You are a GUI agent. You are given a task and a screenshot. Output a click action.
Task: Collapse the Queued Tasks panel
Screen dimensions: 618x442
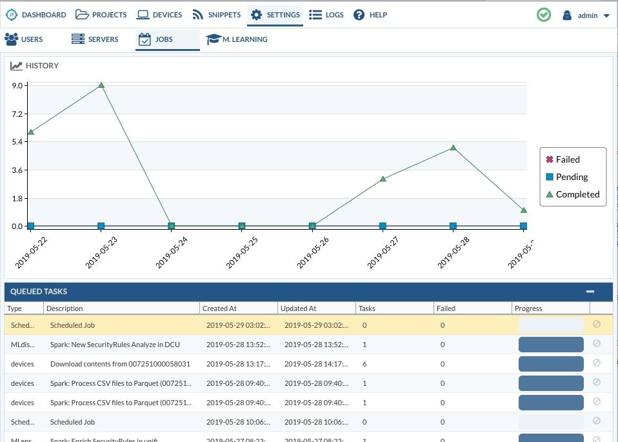(590, 292)
